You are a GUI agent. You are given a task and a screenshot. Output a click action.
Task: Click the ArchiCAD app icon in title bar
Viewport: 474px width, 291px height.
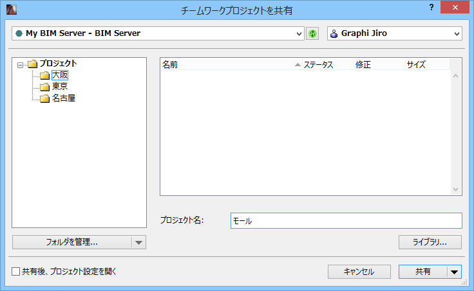(12, 10)
